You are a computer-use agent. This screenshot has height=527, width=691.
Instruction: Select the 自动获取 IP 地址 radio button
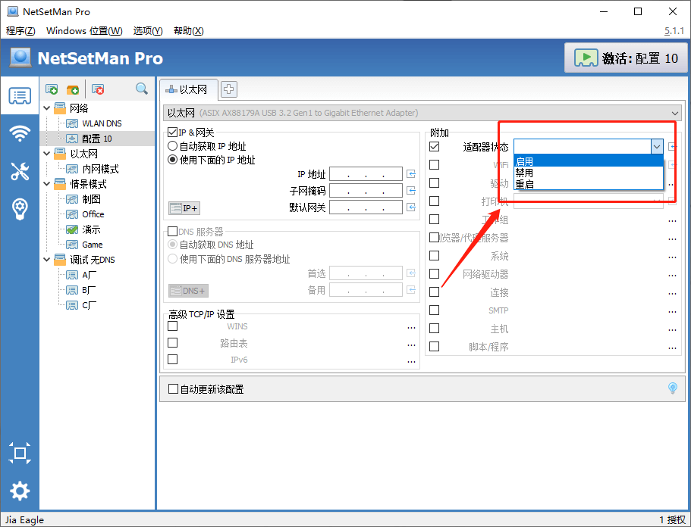point(173,146)
